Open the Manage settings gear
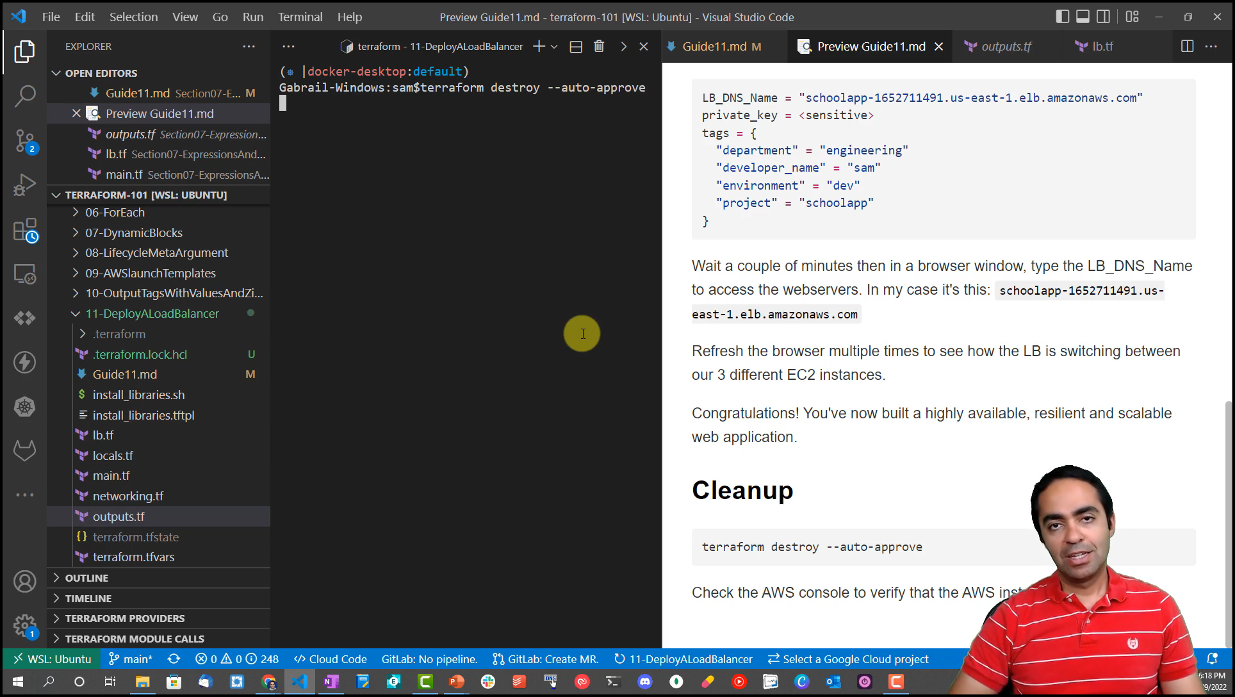1235x697 pixels. click(x=24, y=626)
